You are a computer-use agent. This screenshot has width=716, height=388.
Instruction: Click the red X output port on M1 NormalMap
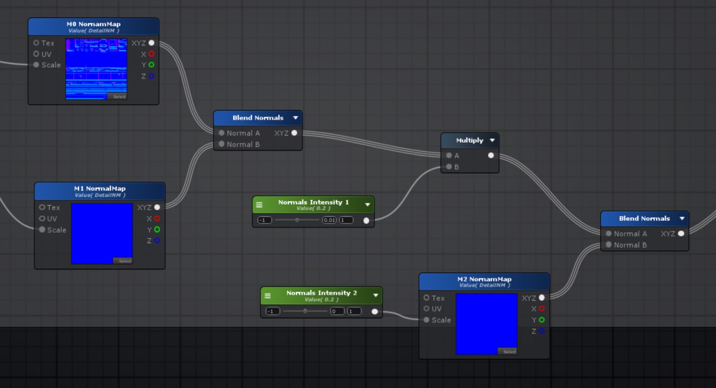pos(157,218)
